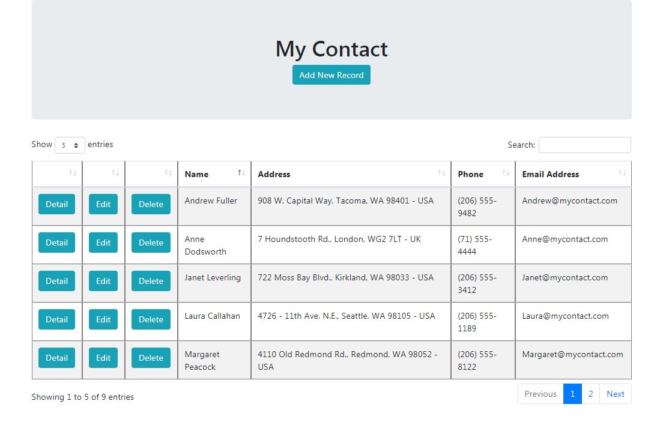Click the name Margaret Peacock
Screen dimensions: 663x422
tap(202, 361)
